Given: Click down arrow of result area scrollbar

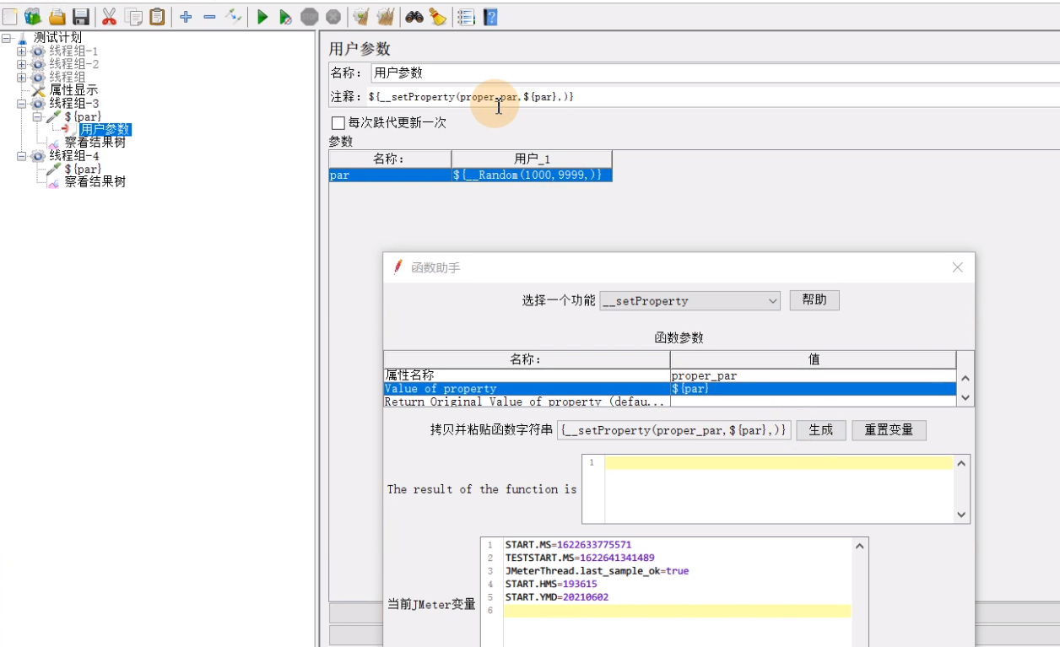Looking at the screenshot, I should (963, 515).
